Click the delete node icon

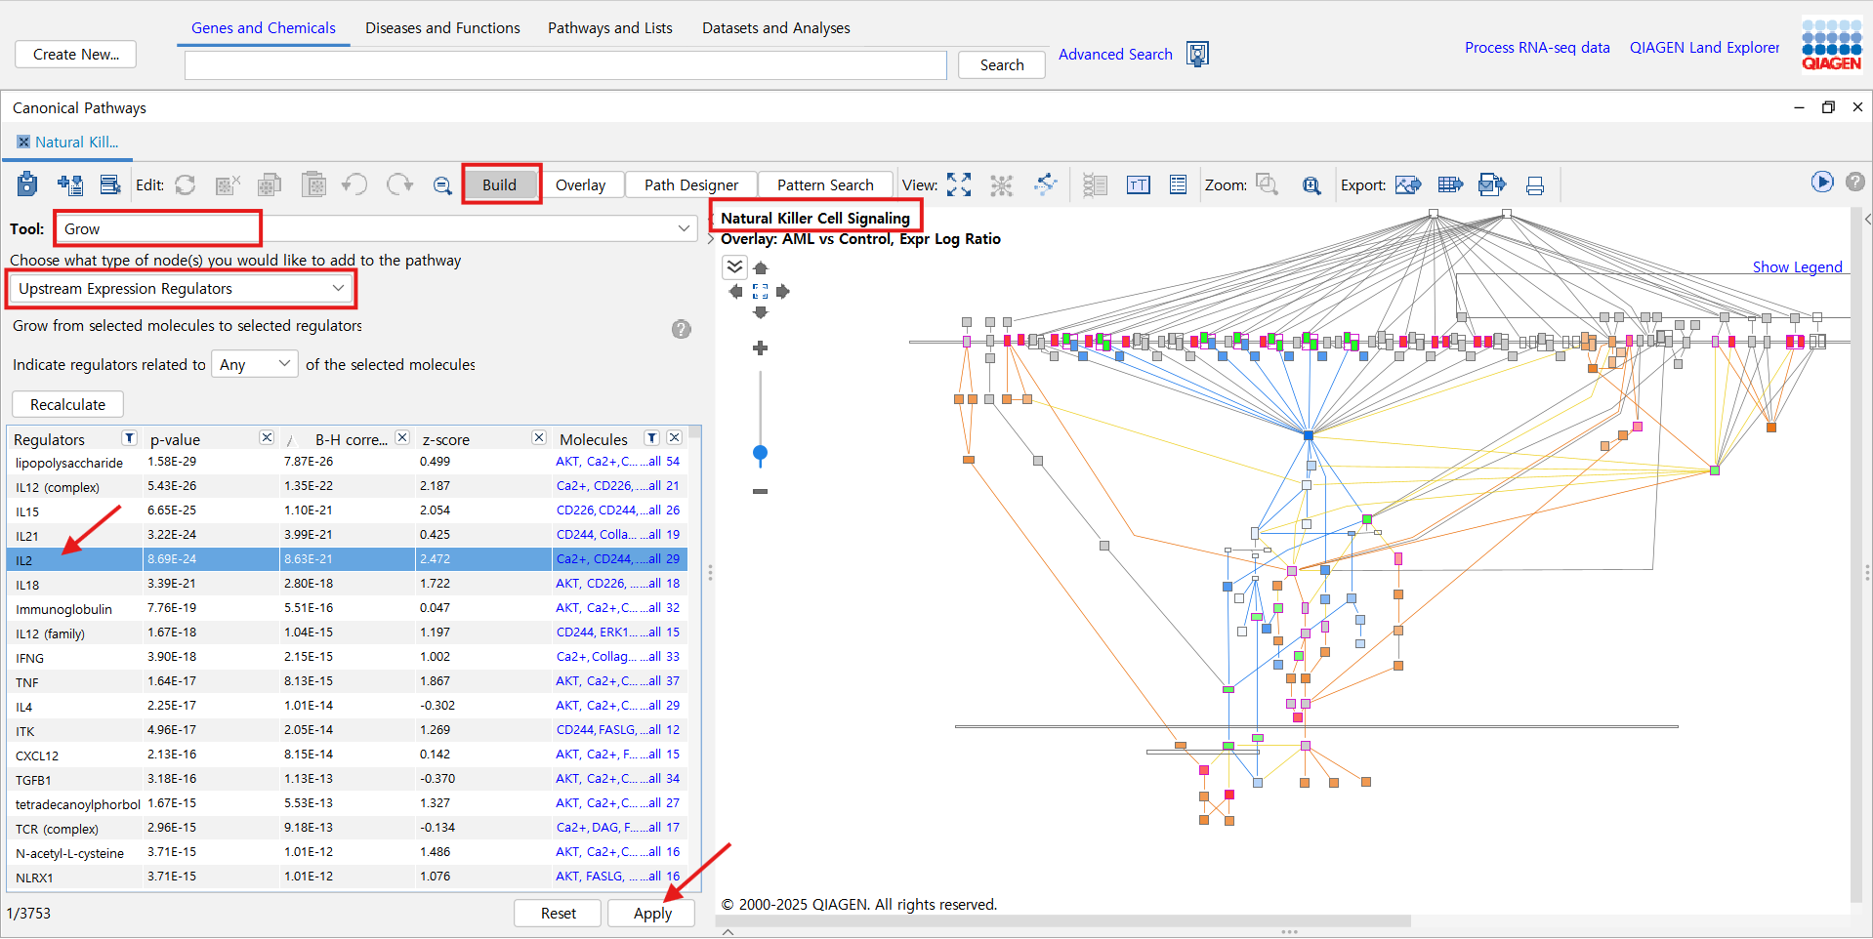click(x=228, y=184)
